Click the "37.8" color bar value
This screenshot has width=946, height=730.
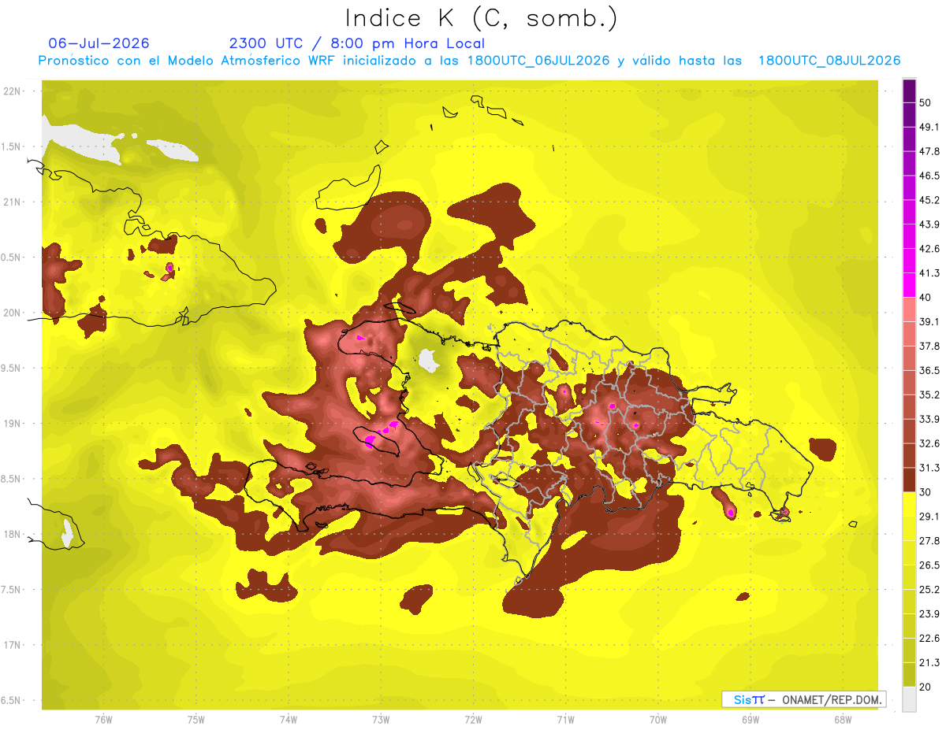[x=929, y=346]
